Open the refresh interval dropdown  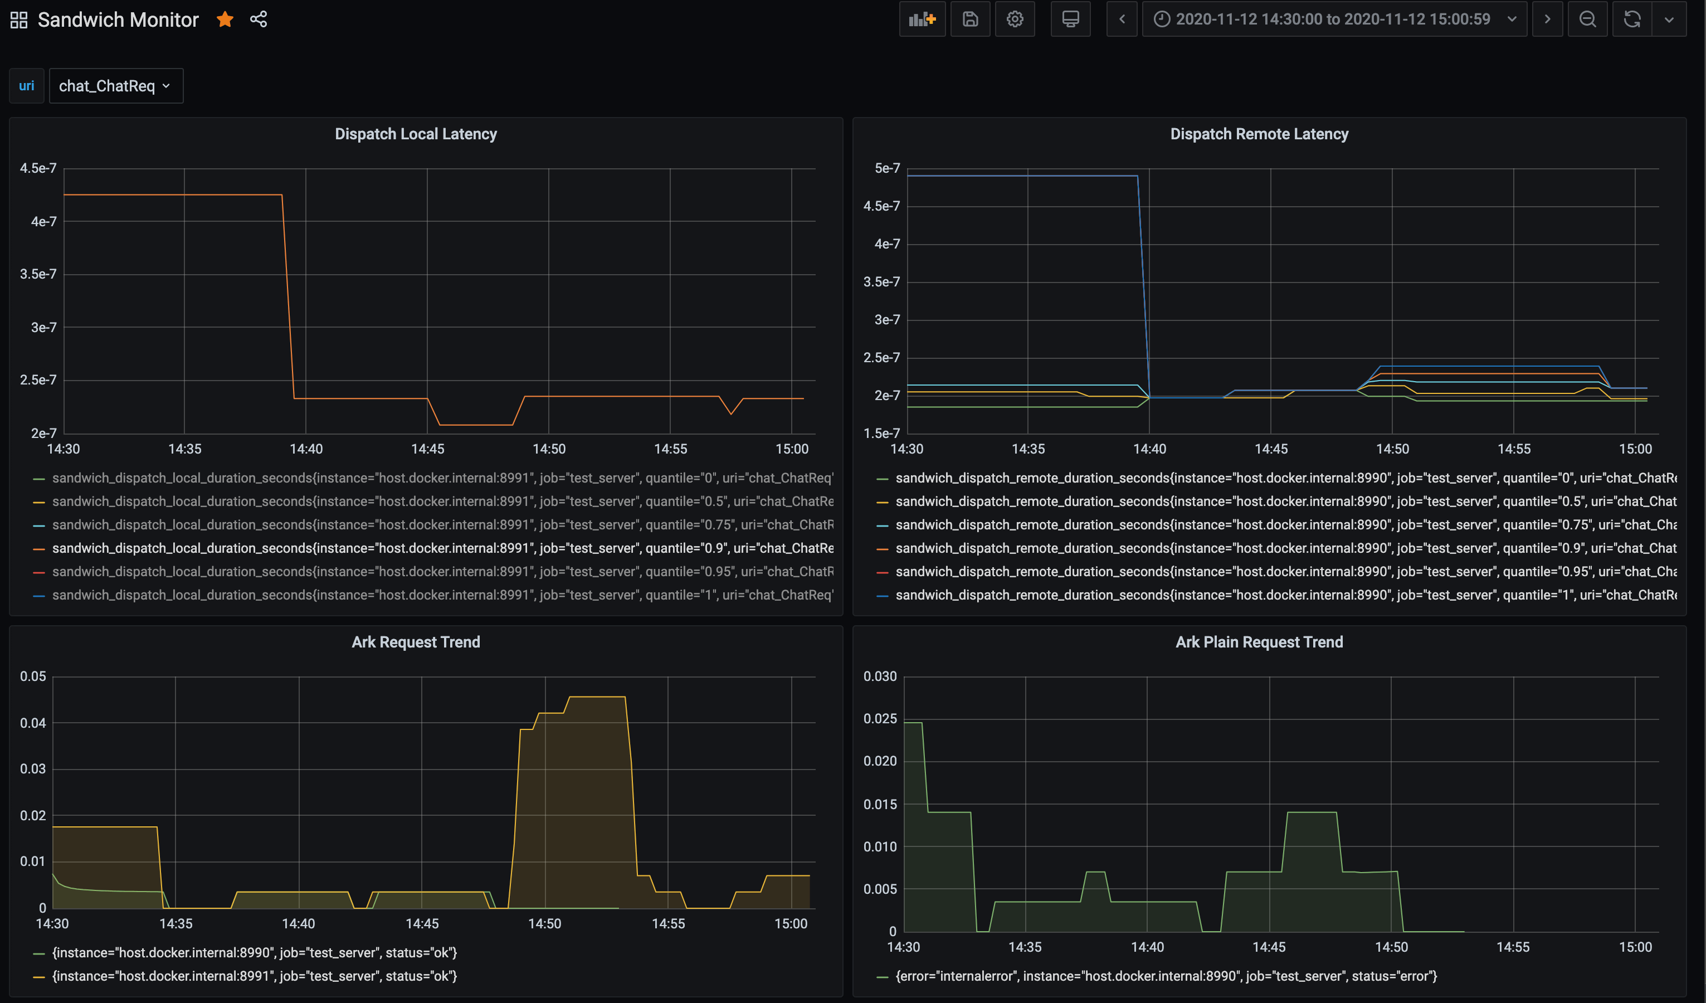pyautogui.click(x=1669, y=19)
